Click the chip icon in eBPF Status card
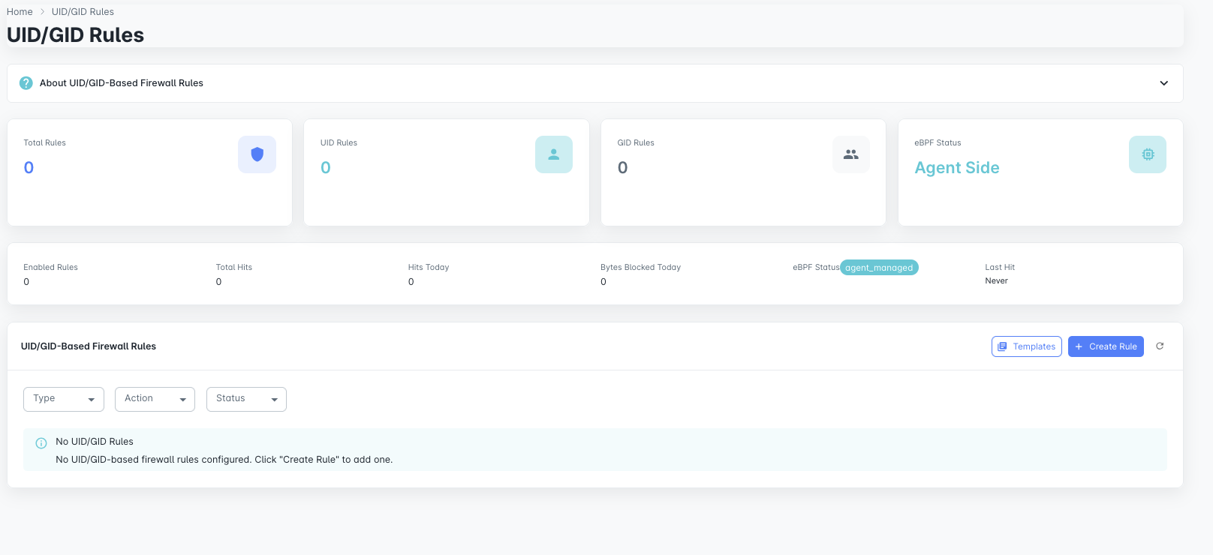Viewport: 1213px width, 555px height. [x=1147, y=154]
